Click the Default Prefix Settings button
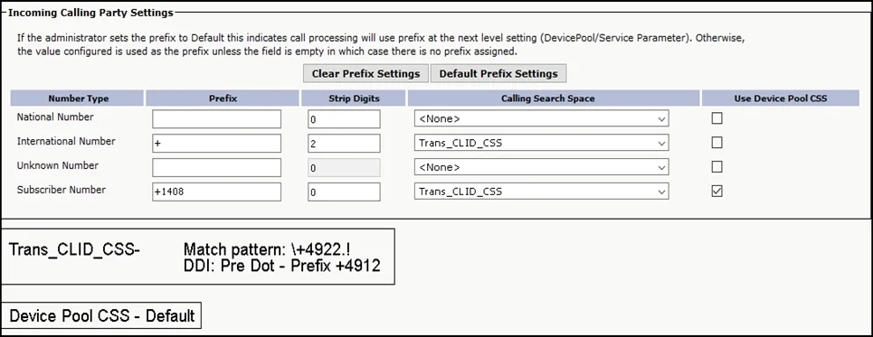The width and height of the screenshot is (873, 337). coord(498,74)
